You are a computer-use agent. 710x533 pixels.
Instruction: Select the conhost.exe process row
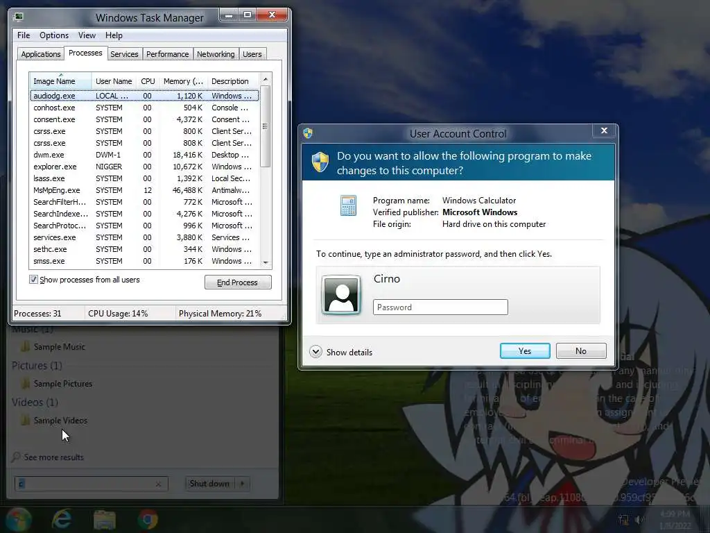pyautogui.click(x=144, y=108)
